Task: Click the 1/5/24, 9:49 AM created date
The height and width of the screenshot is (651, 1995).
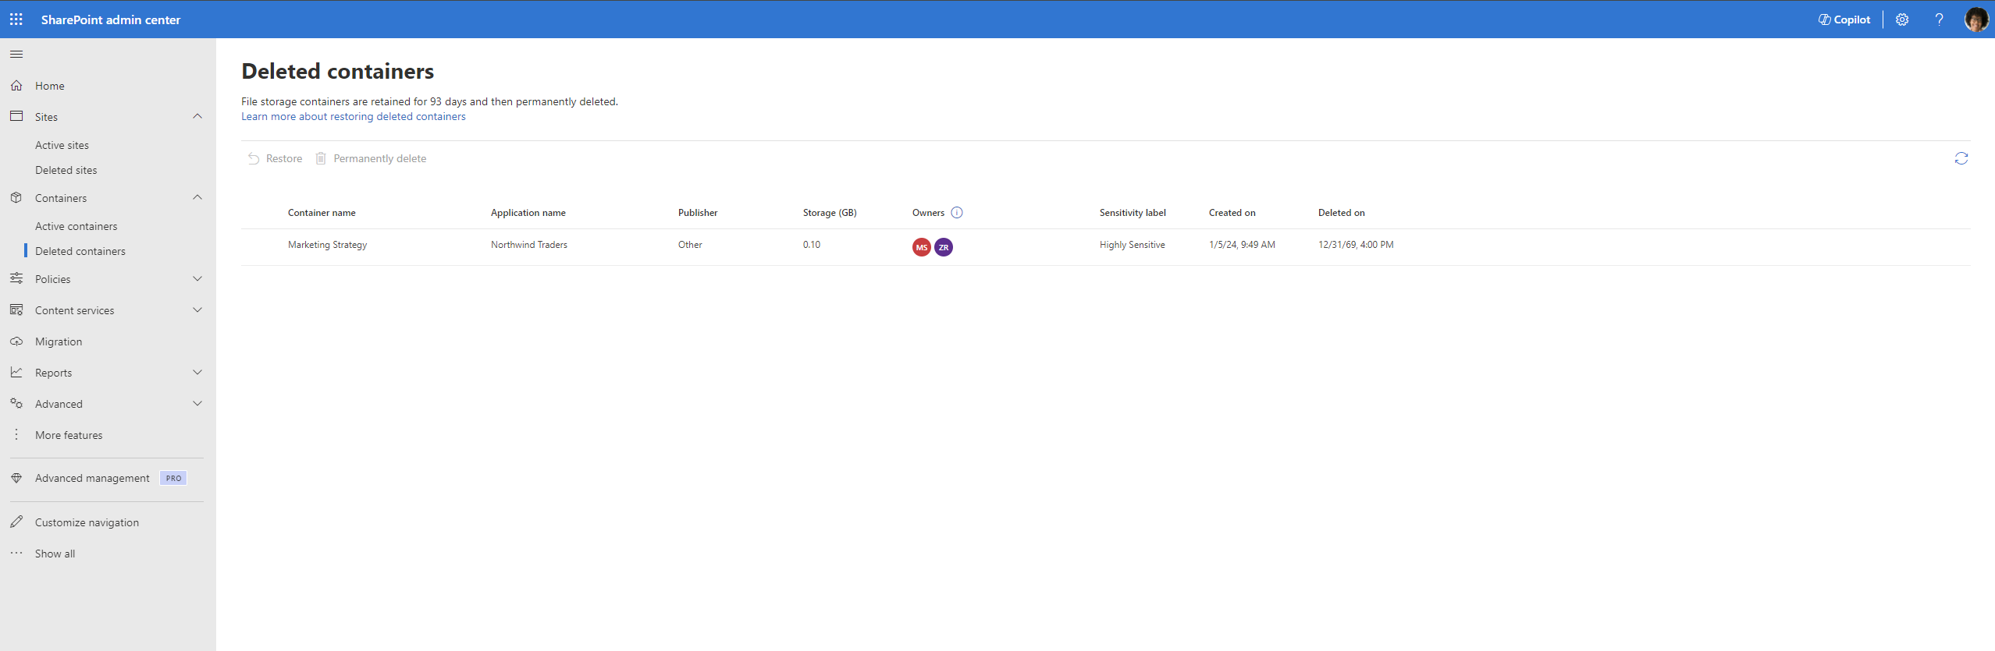Action: click(1242, 245)
